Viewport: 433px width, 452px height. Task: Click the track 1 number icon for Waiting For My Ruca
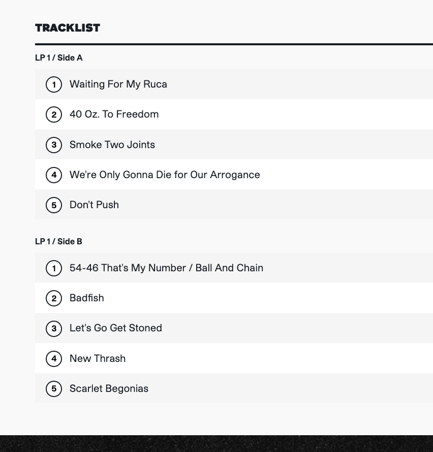[54, 84]
